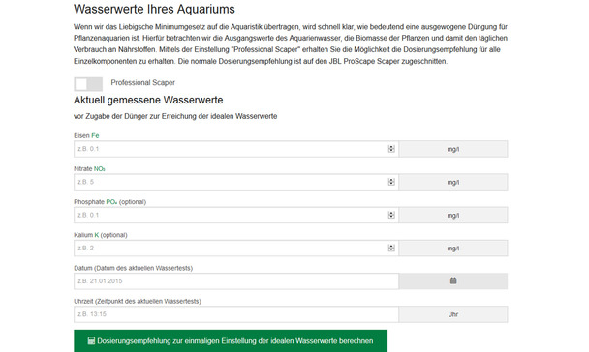Toggle the Professional Scaper switch
Viewport: 589px width, 352px height.
tap(88, 84)
